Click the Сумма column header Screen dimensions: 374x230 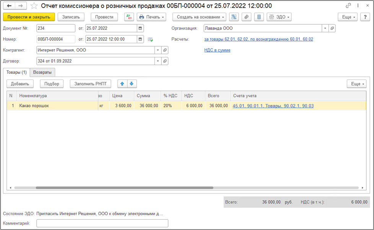pos(147,96)
